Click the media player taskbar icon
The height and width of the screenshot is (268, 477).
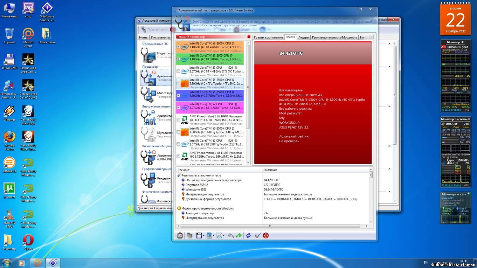[x=21, y=263]
